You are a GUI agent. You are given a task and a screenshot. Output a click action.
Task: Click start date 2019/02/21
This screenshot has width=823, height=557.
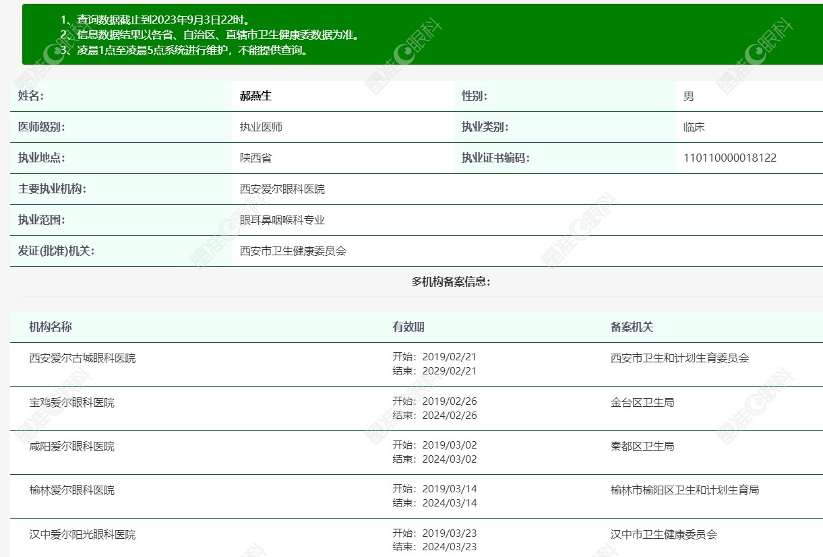coord(450,357)
